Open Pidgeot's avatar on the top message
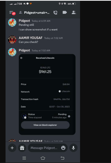111x163 pixels. (12, 23)
